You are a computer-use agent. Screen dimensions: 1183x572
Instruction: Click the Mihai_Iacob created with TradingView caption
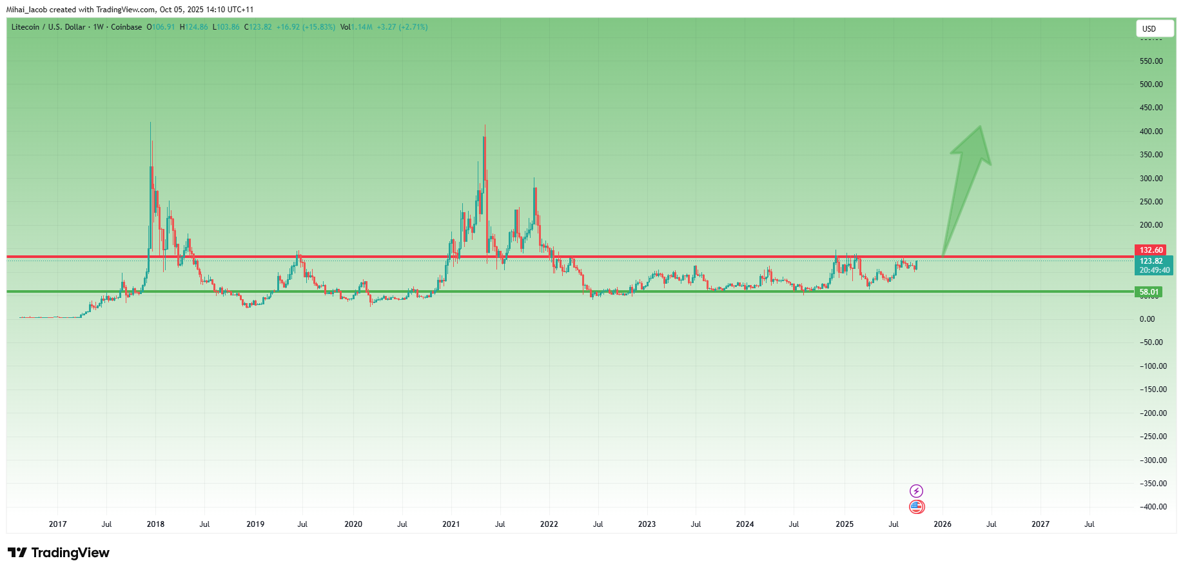click(x=129, y=10)
